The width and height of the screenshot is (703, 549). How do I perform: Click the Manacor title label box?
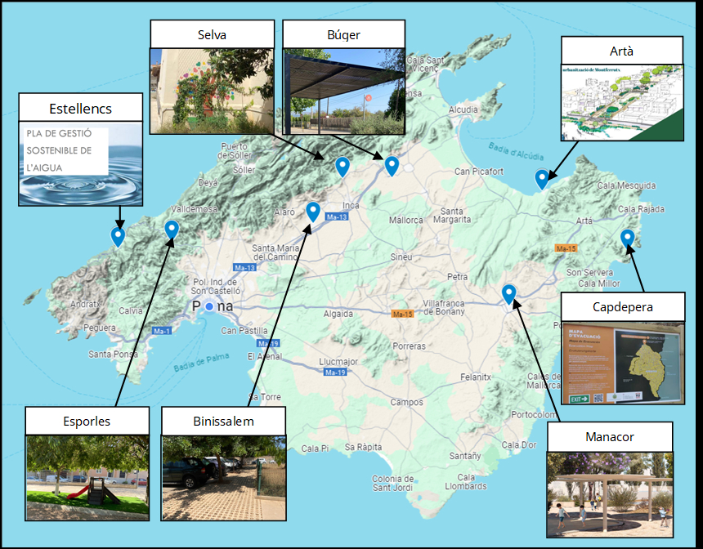(610, 437)
